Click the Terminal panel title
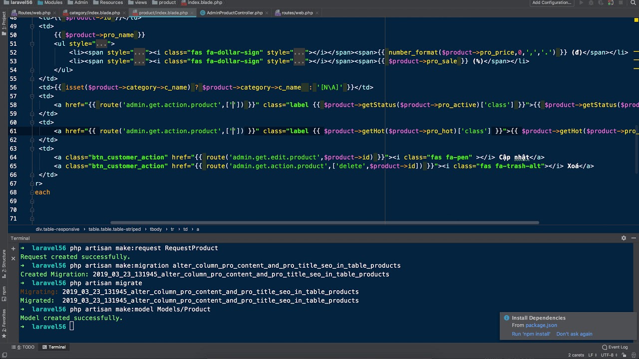 pyautogui.click(x=20, y=238)
